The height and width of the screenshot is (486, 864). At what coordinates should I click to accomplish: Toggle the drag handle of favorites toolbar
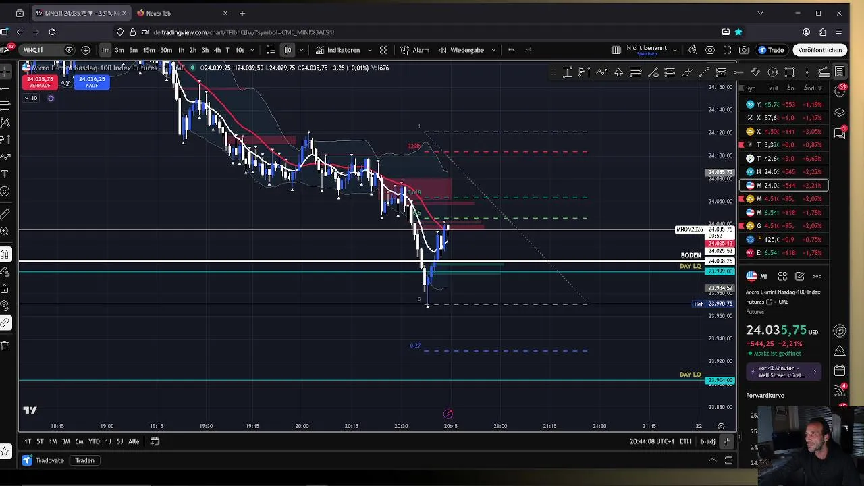coord(553,72)
